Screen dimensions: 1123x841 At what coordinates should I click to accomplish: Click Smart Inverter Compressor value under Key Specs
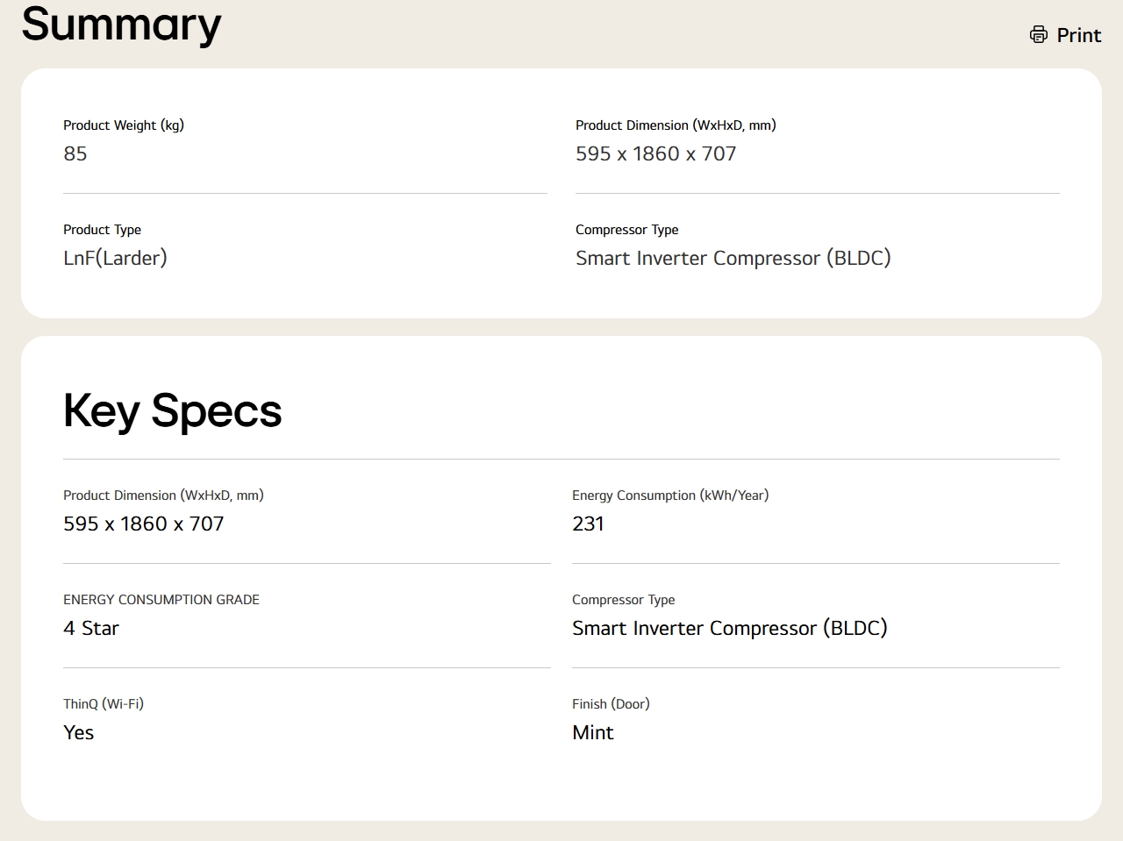click(729, 629)
